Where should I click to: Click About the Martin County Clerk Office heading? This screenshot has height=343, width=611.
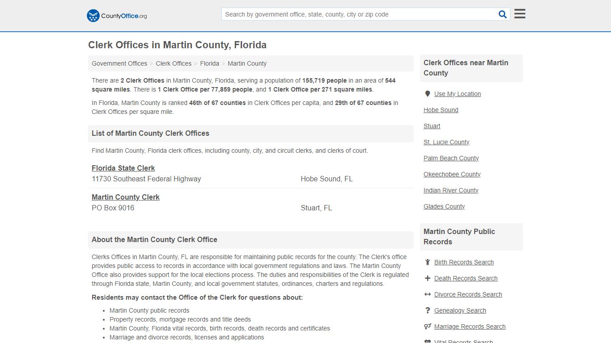(154, 239)
